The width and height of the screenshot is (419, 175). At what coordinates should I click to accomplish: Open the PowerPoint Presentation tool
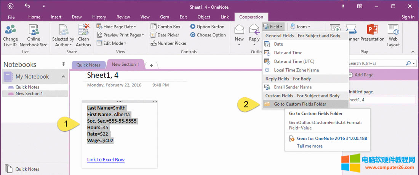(x=372, y=30)
